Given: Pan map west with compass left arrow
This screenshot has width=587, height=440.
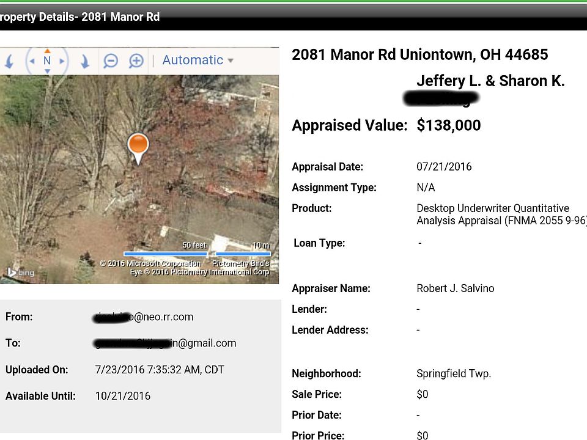Looking at the screenshot, I should coord(32,61).
